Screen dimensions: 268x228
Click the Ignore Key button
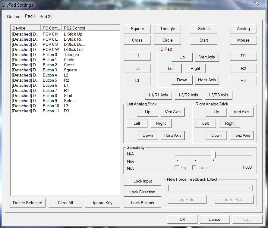[103, 203]
